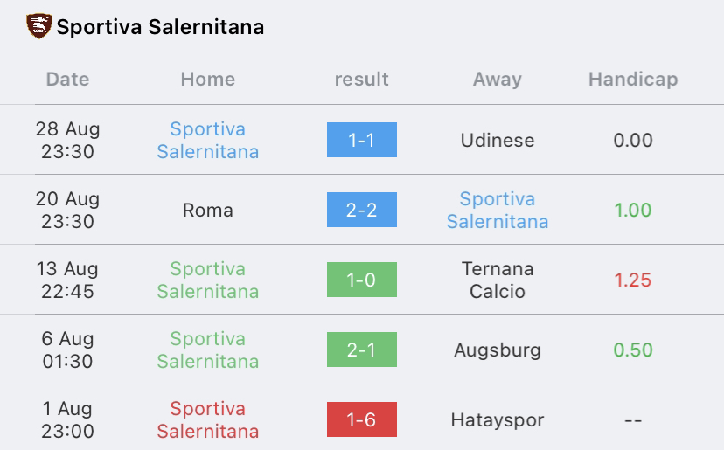Select Augsburg away team
This screenshot has height=450, width=724.
click(498, 350)
